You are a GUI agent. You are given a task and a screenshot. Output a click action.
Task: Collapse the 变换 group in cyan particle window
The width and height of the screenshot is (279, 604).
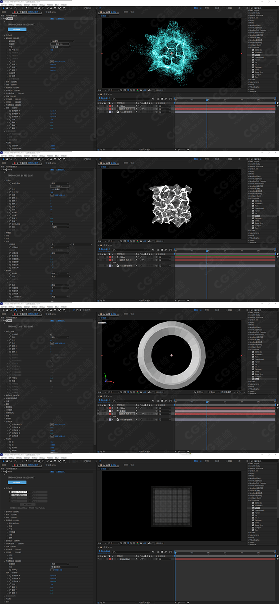pyautogui.click(x=5, y=108)
